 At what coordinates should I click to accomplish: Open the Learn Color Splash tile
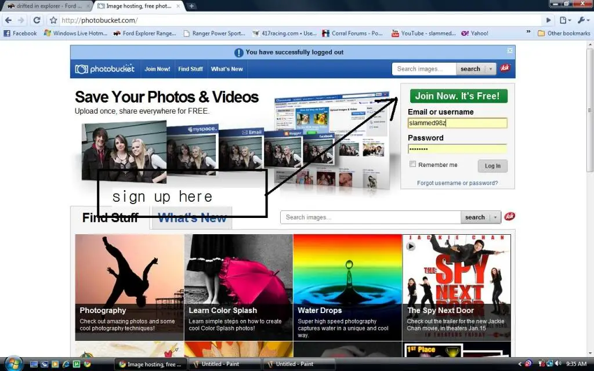pos(238,288)
